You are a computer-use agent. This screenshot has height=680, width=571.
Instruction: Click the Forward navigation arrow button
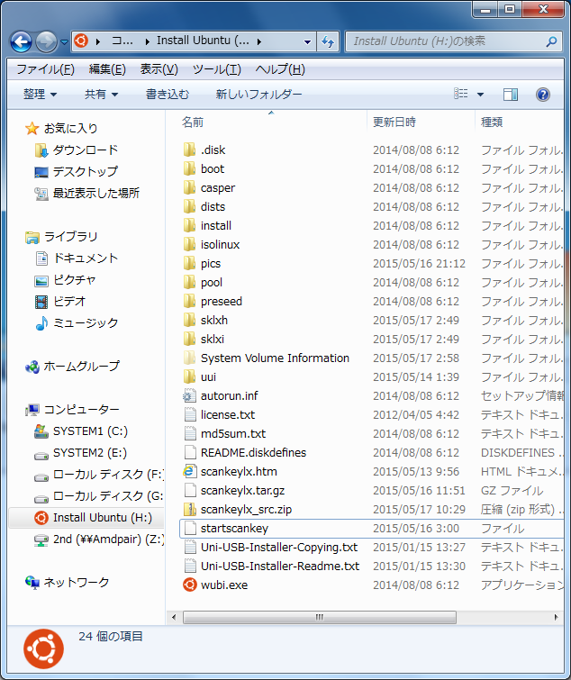pyautogui.click(x=46, y=41)
